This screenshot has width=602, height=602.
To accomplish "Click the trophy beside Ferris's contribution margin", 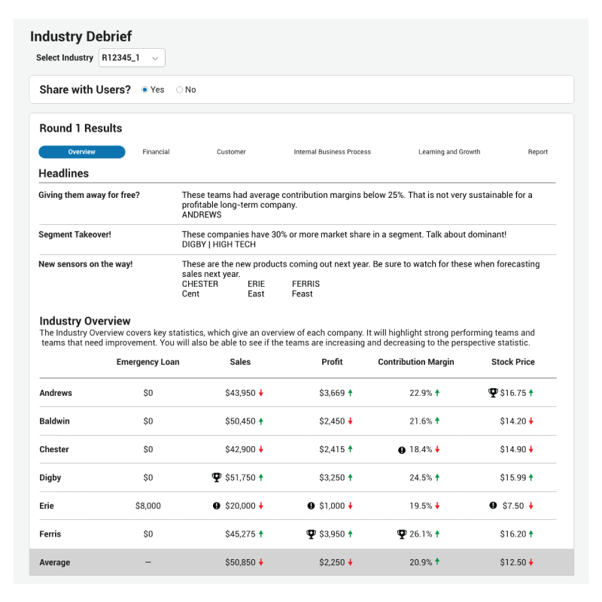I will tap(400, 534).
